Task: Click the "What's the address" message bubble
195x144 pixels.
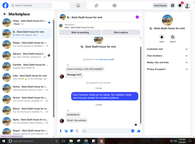Action: [x=76, y=121]
